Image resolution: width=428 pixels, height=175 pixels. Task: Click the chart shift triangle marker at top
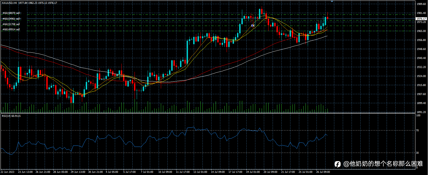[332, 1]
